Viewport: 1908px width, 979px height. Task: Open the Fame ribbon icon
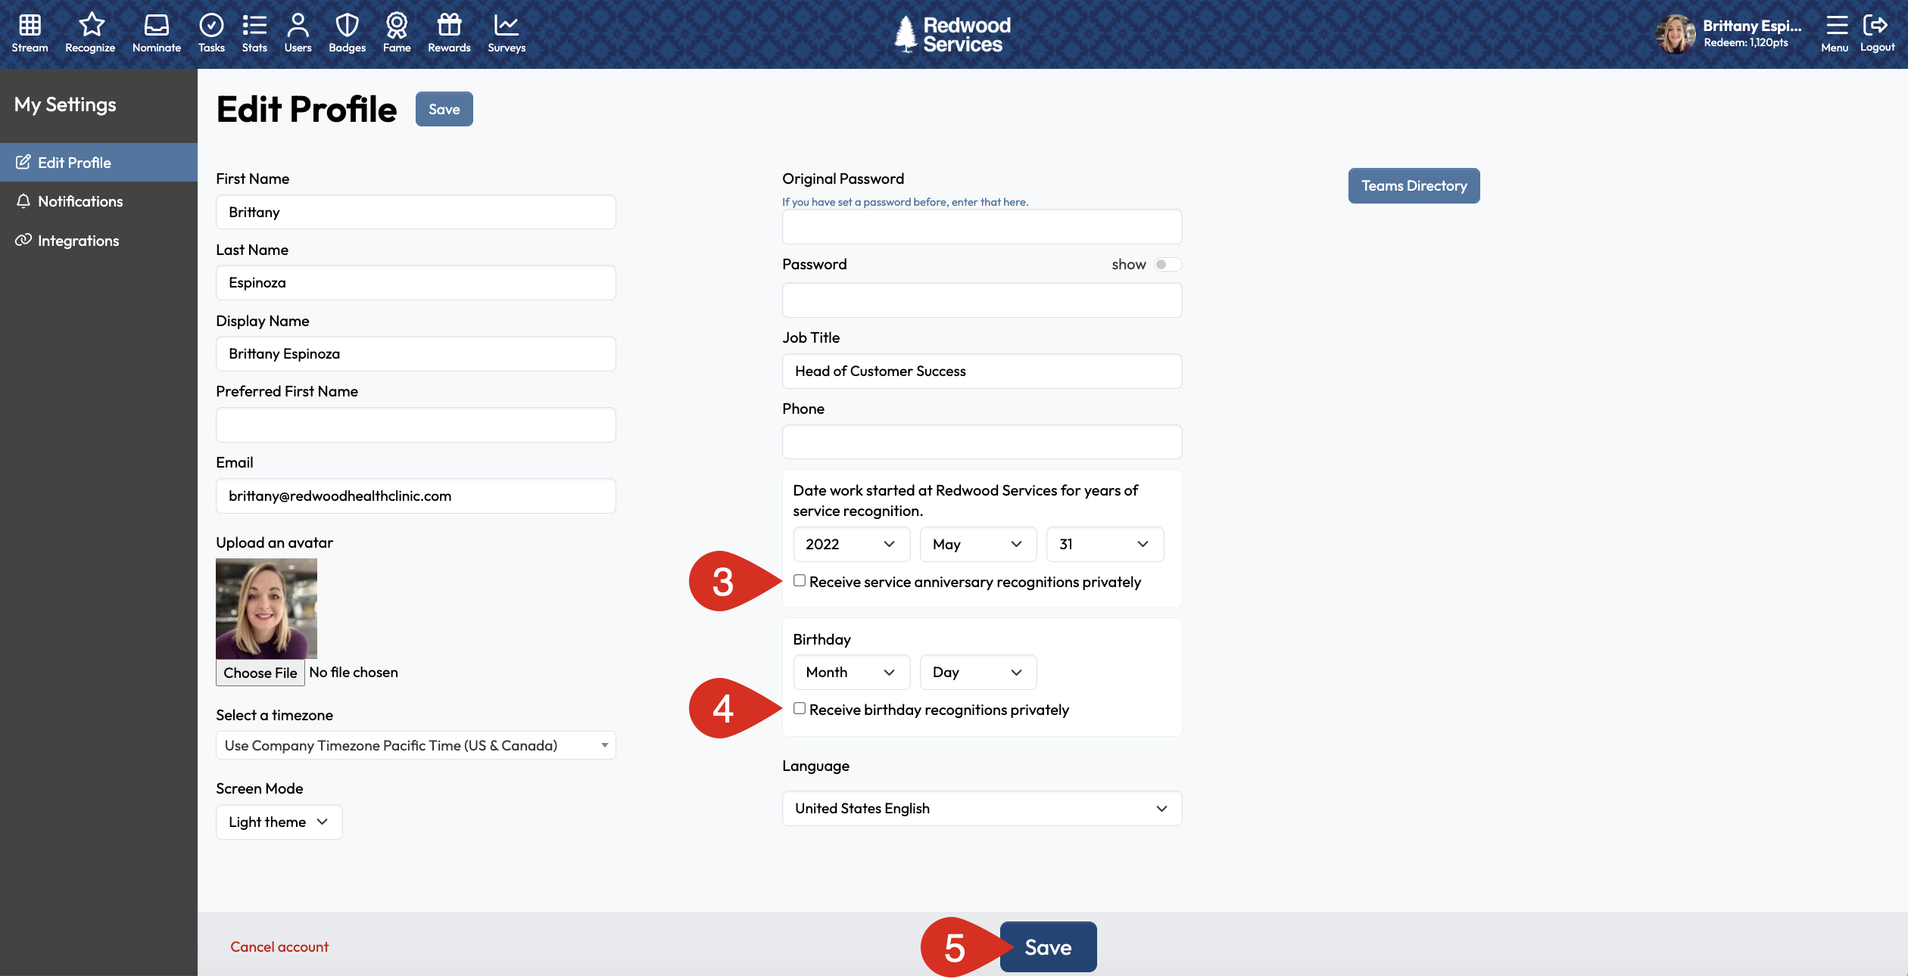pos(397,26)
